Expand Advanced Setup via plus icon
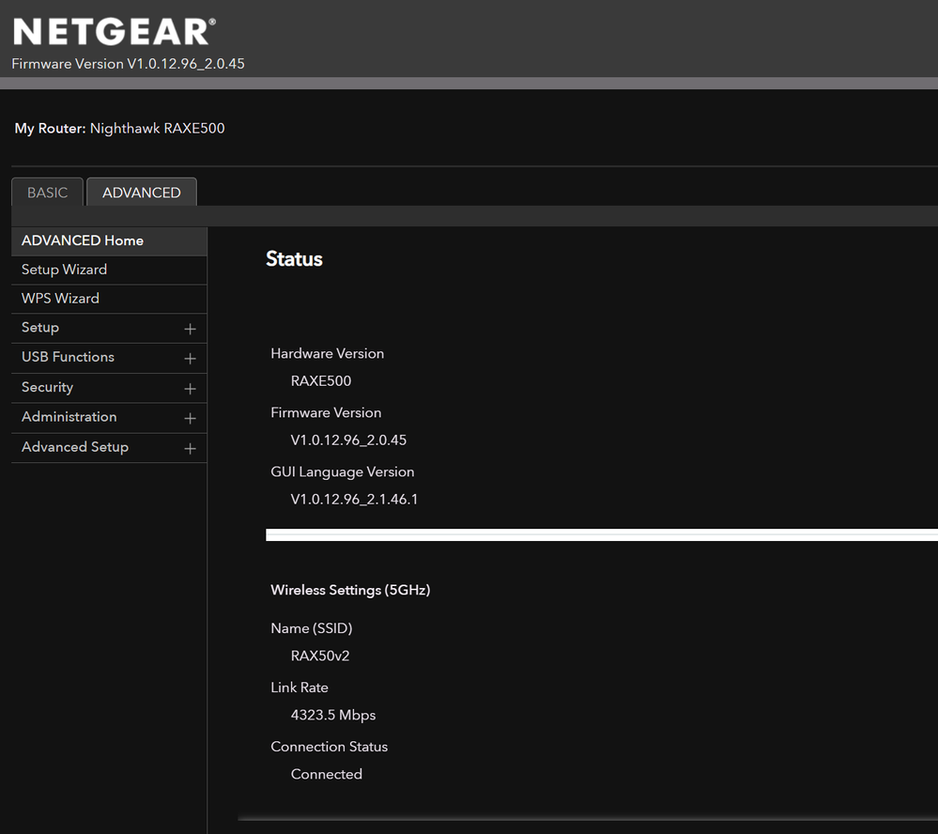938x834 pixels. click(x=190, y=449)
